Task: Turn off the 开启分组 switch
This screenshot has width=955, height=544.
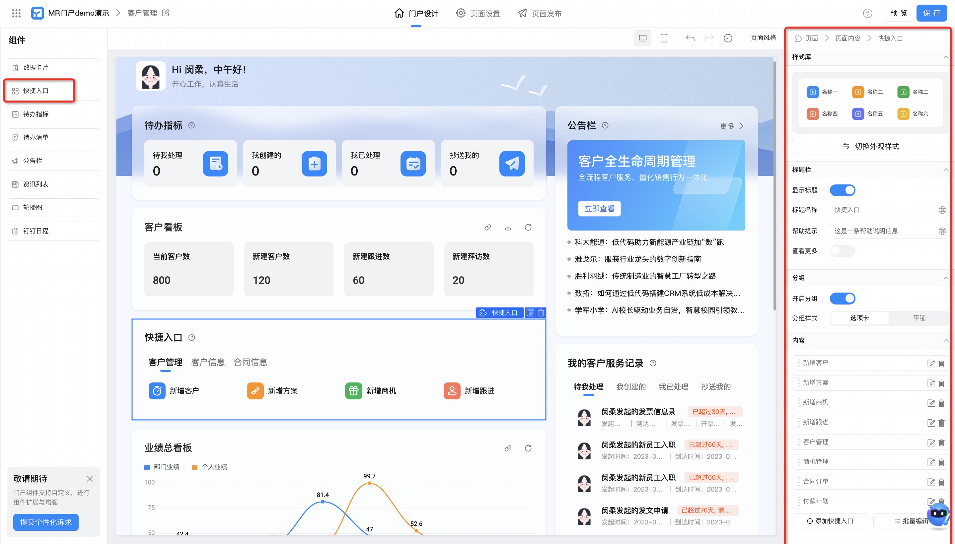Action: pos(843,298)
